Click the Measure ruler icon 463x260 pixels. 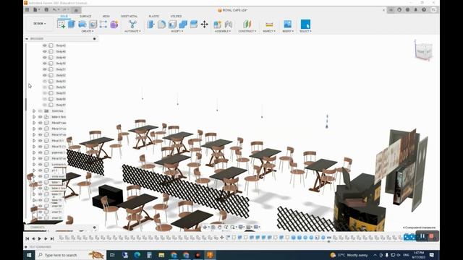pos(269,25)
